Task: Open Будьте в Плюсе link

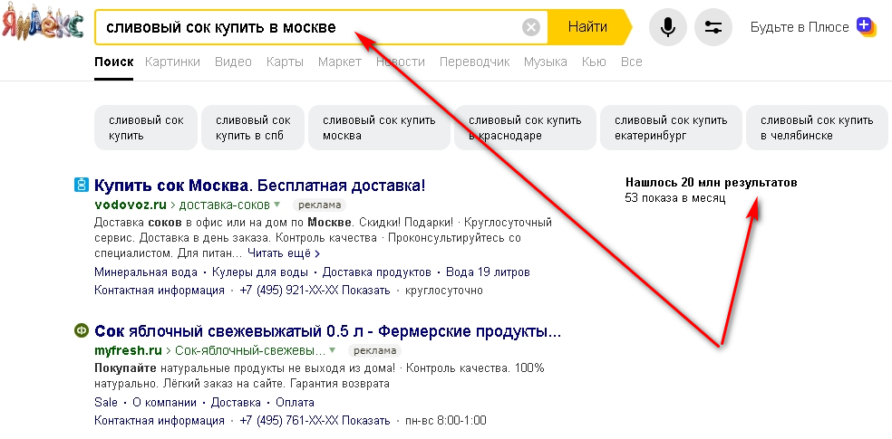Action: 800,26
